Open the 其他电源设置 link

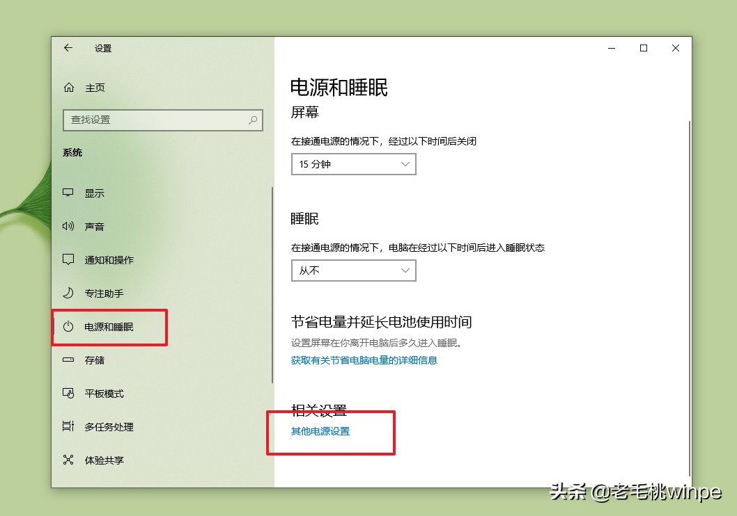click(320, 431)
